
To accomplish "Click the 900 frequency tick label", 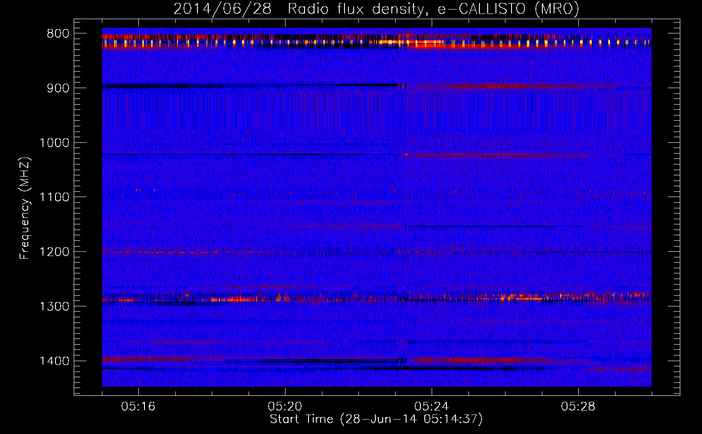I will click(x=58, y=88).
